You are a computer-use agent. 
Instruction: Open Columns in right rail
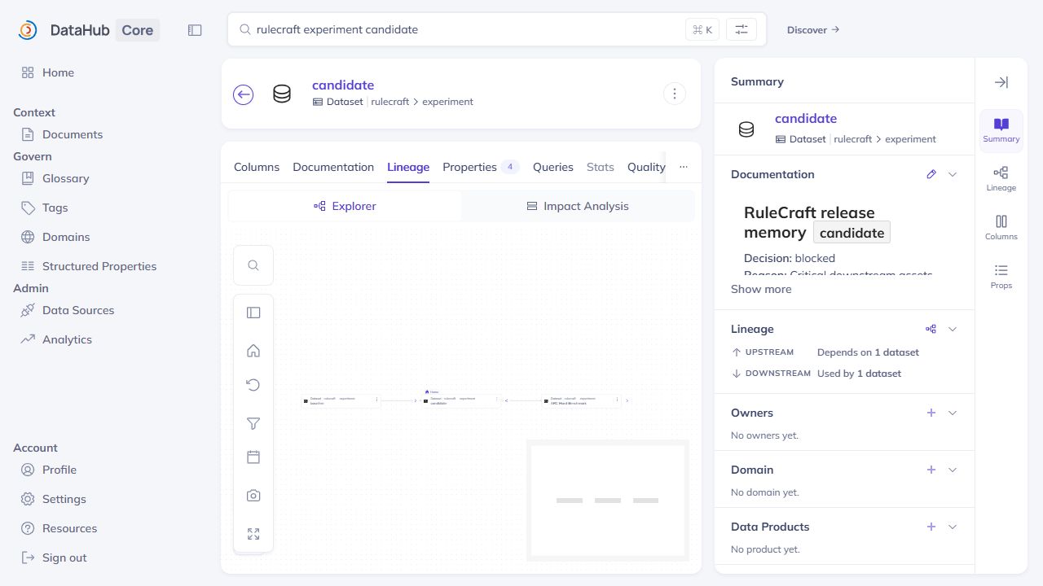pos(1001,228)
